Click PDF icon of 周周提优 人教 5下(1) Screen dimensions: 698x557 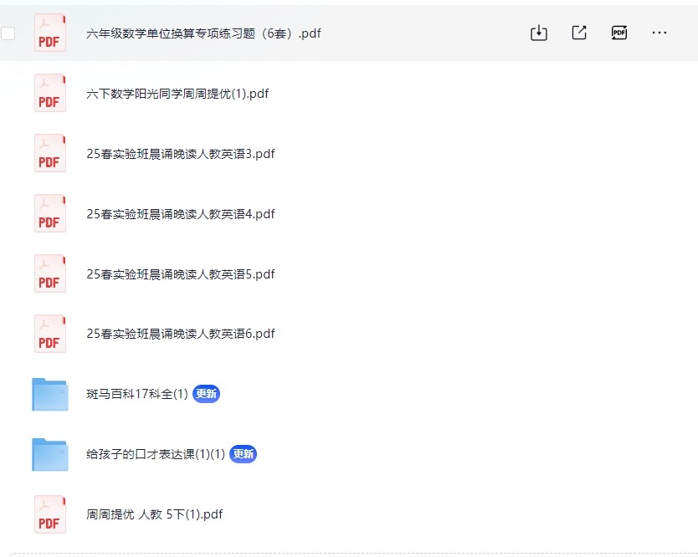[50, 514]
